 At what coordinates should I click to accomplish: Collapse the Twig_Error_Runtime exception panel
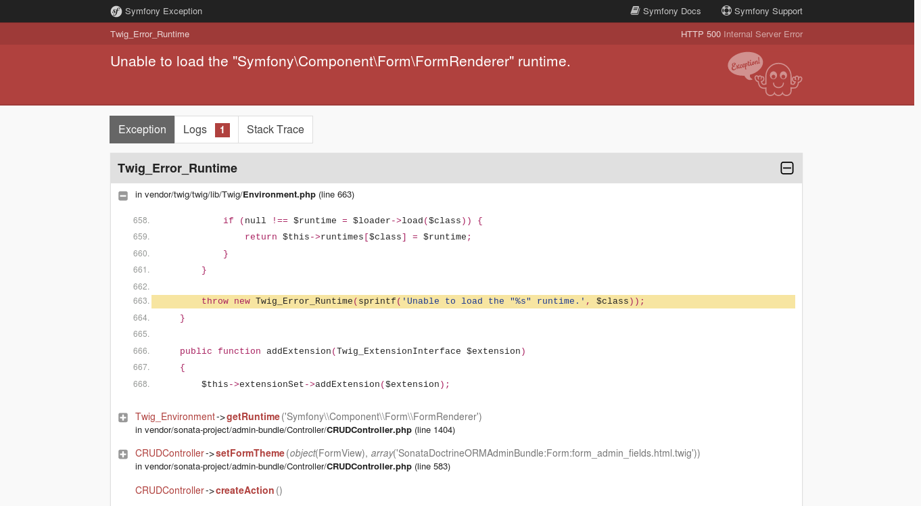(x=787, y=168)
